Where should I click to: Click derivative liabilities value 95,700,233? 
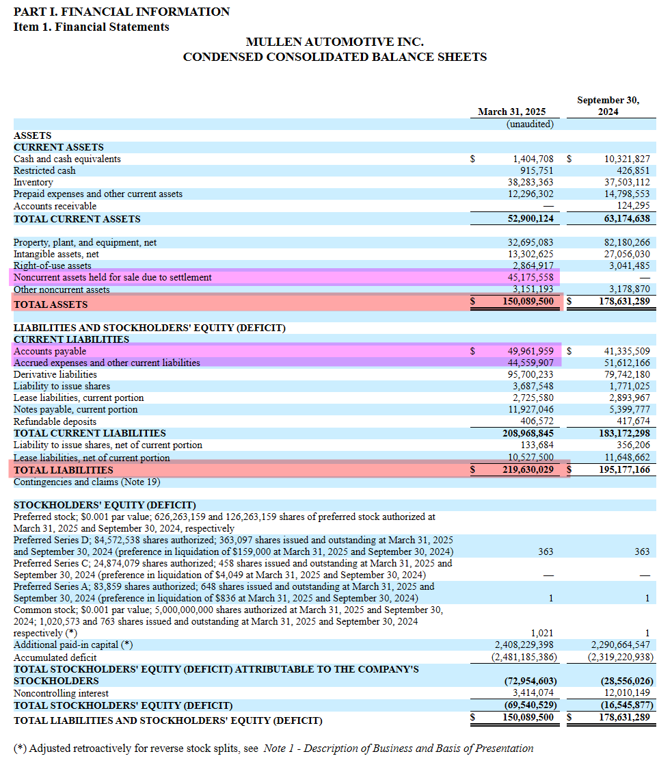pos(530,375)
